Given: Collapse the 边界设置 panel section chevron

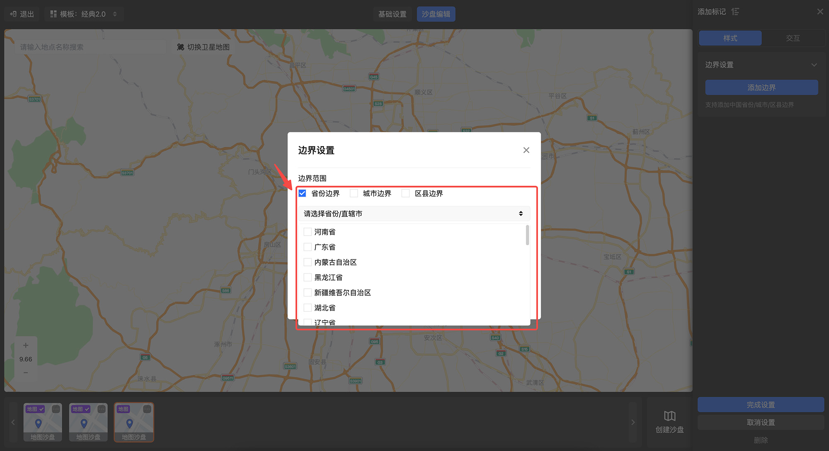Looking at the screenshot, I should pyautogui.click(x=814, y=65).
